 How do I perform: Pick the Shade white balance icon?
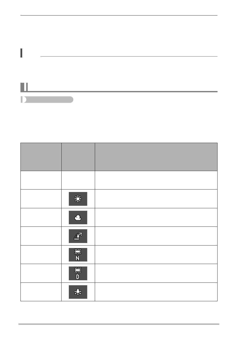point(78,236)
